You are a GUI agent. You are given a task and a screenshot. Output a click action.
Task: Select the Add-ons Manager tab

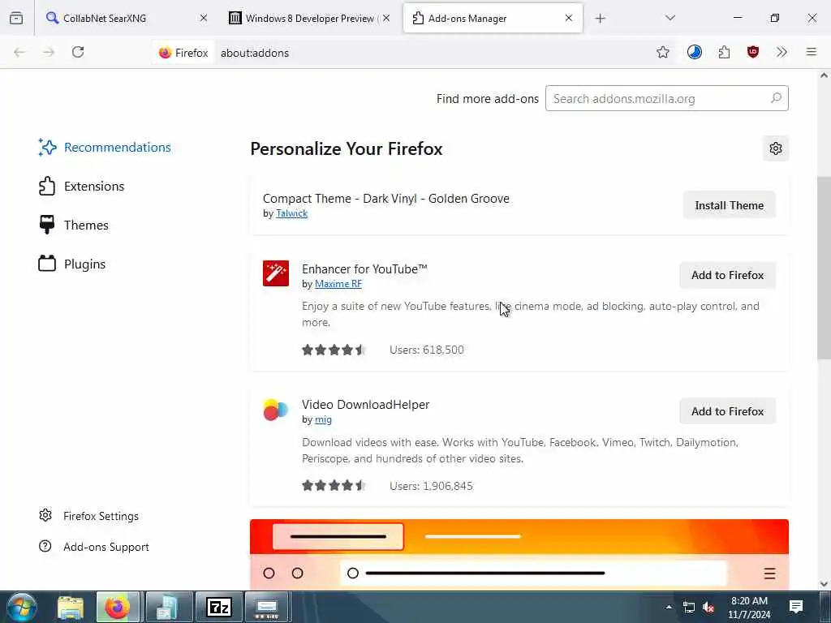tap(493, 18)
